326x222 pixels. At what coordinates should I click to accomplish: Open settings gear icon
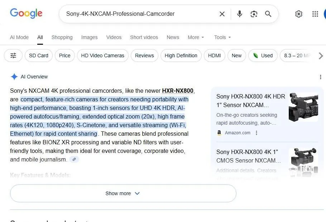pyautogui.click(x=298, y=14)
